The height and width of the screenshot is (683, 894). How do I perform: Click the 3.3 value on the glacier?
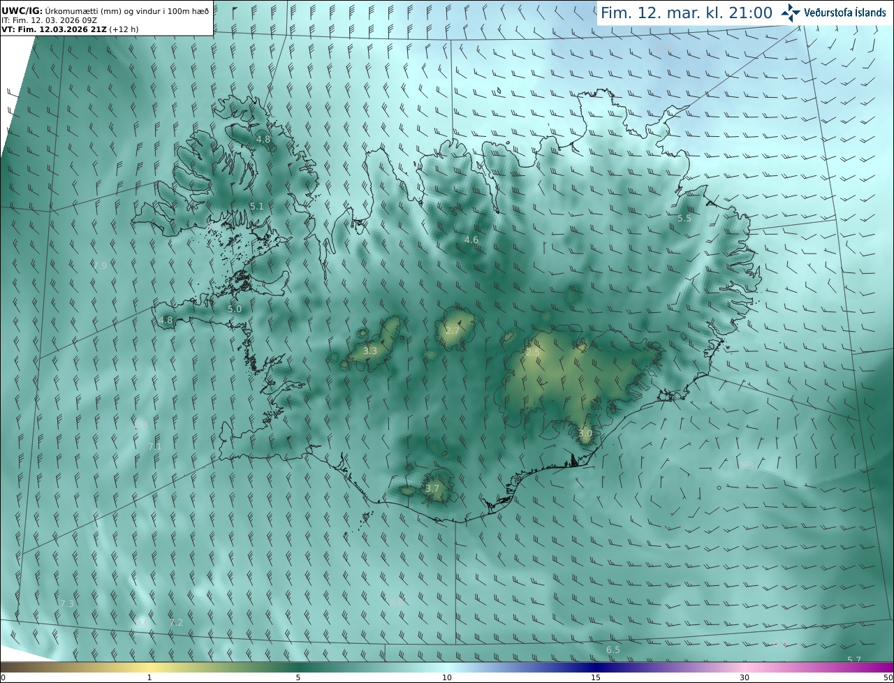[x=370, y=351]
